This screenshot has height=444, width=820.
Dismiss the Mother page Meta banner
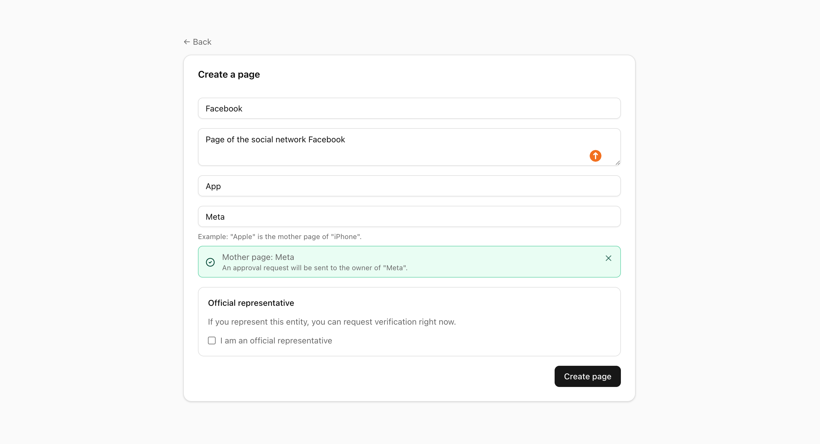coord(608,258)
